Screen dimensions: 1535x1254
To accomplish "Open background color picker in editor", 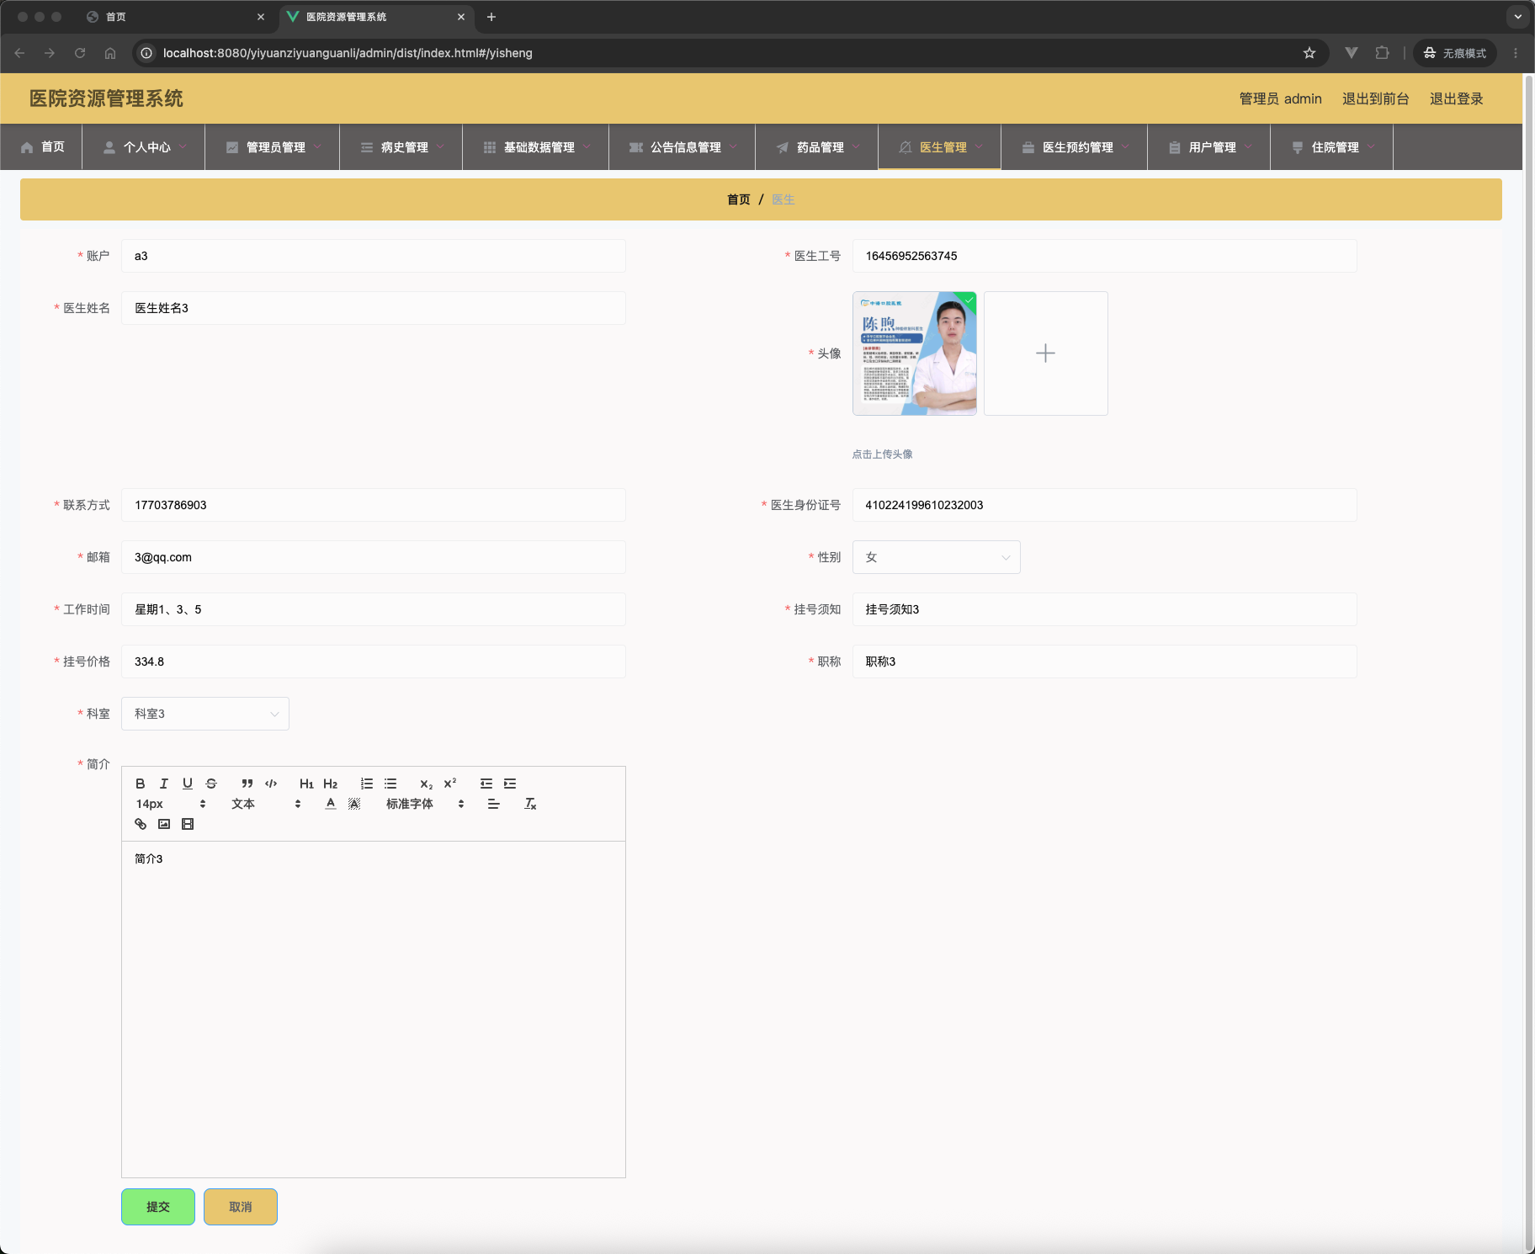I will [354, 804].
